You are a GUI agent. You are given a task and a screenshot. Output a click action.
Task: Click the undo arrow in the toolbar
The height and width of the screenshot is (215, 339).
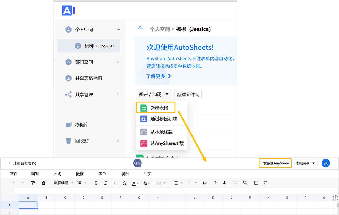[14, 183]
